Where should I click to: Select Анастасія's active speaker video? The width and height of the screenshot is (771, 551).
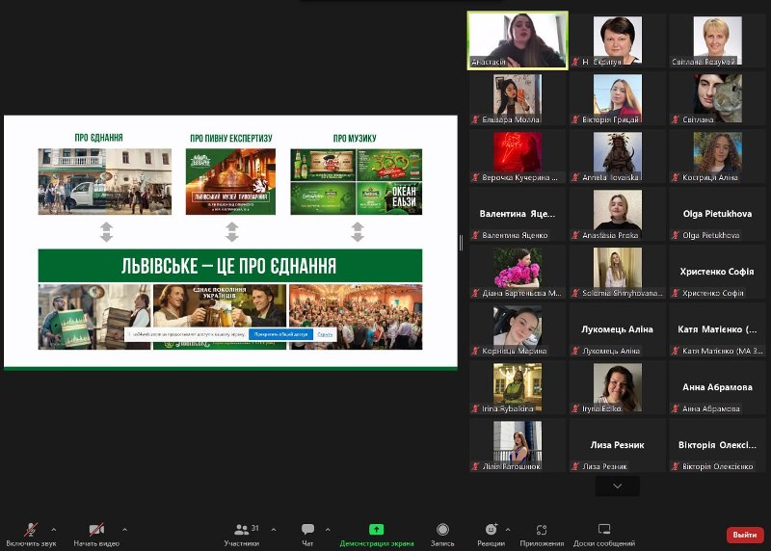(x=518, y=40)
